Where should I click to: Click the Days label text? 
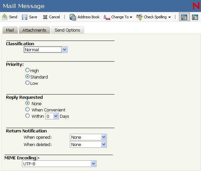pyautogui.click(x=65, y=116)
